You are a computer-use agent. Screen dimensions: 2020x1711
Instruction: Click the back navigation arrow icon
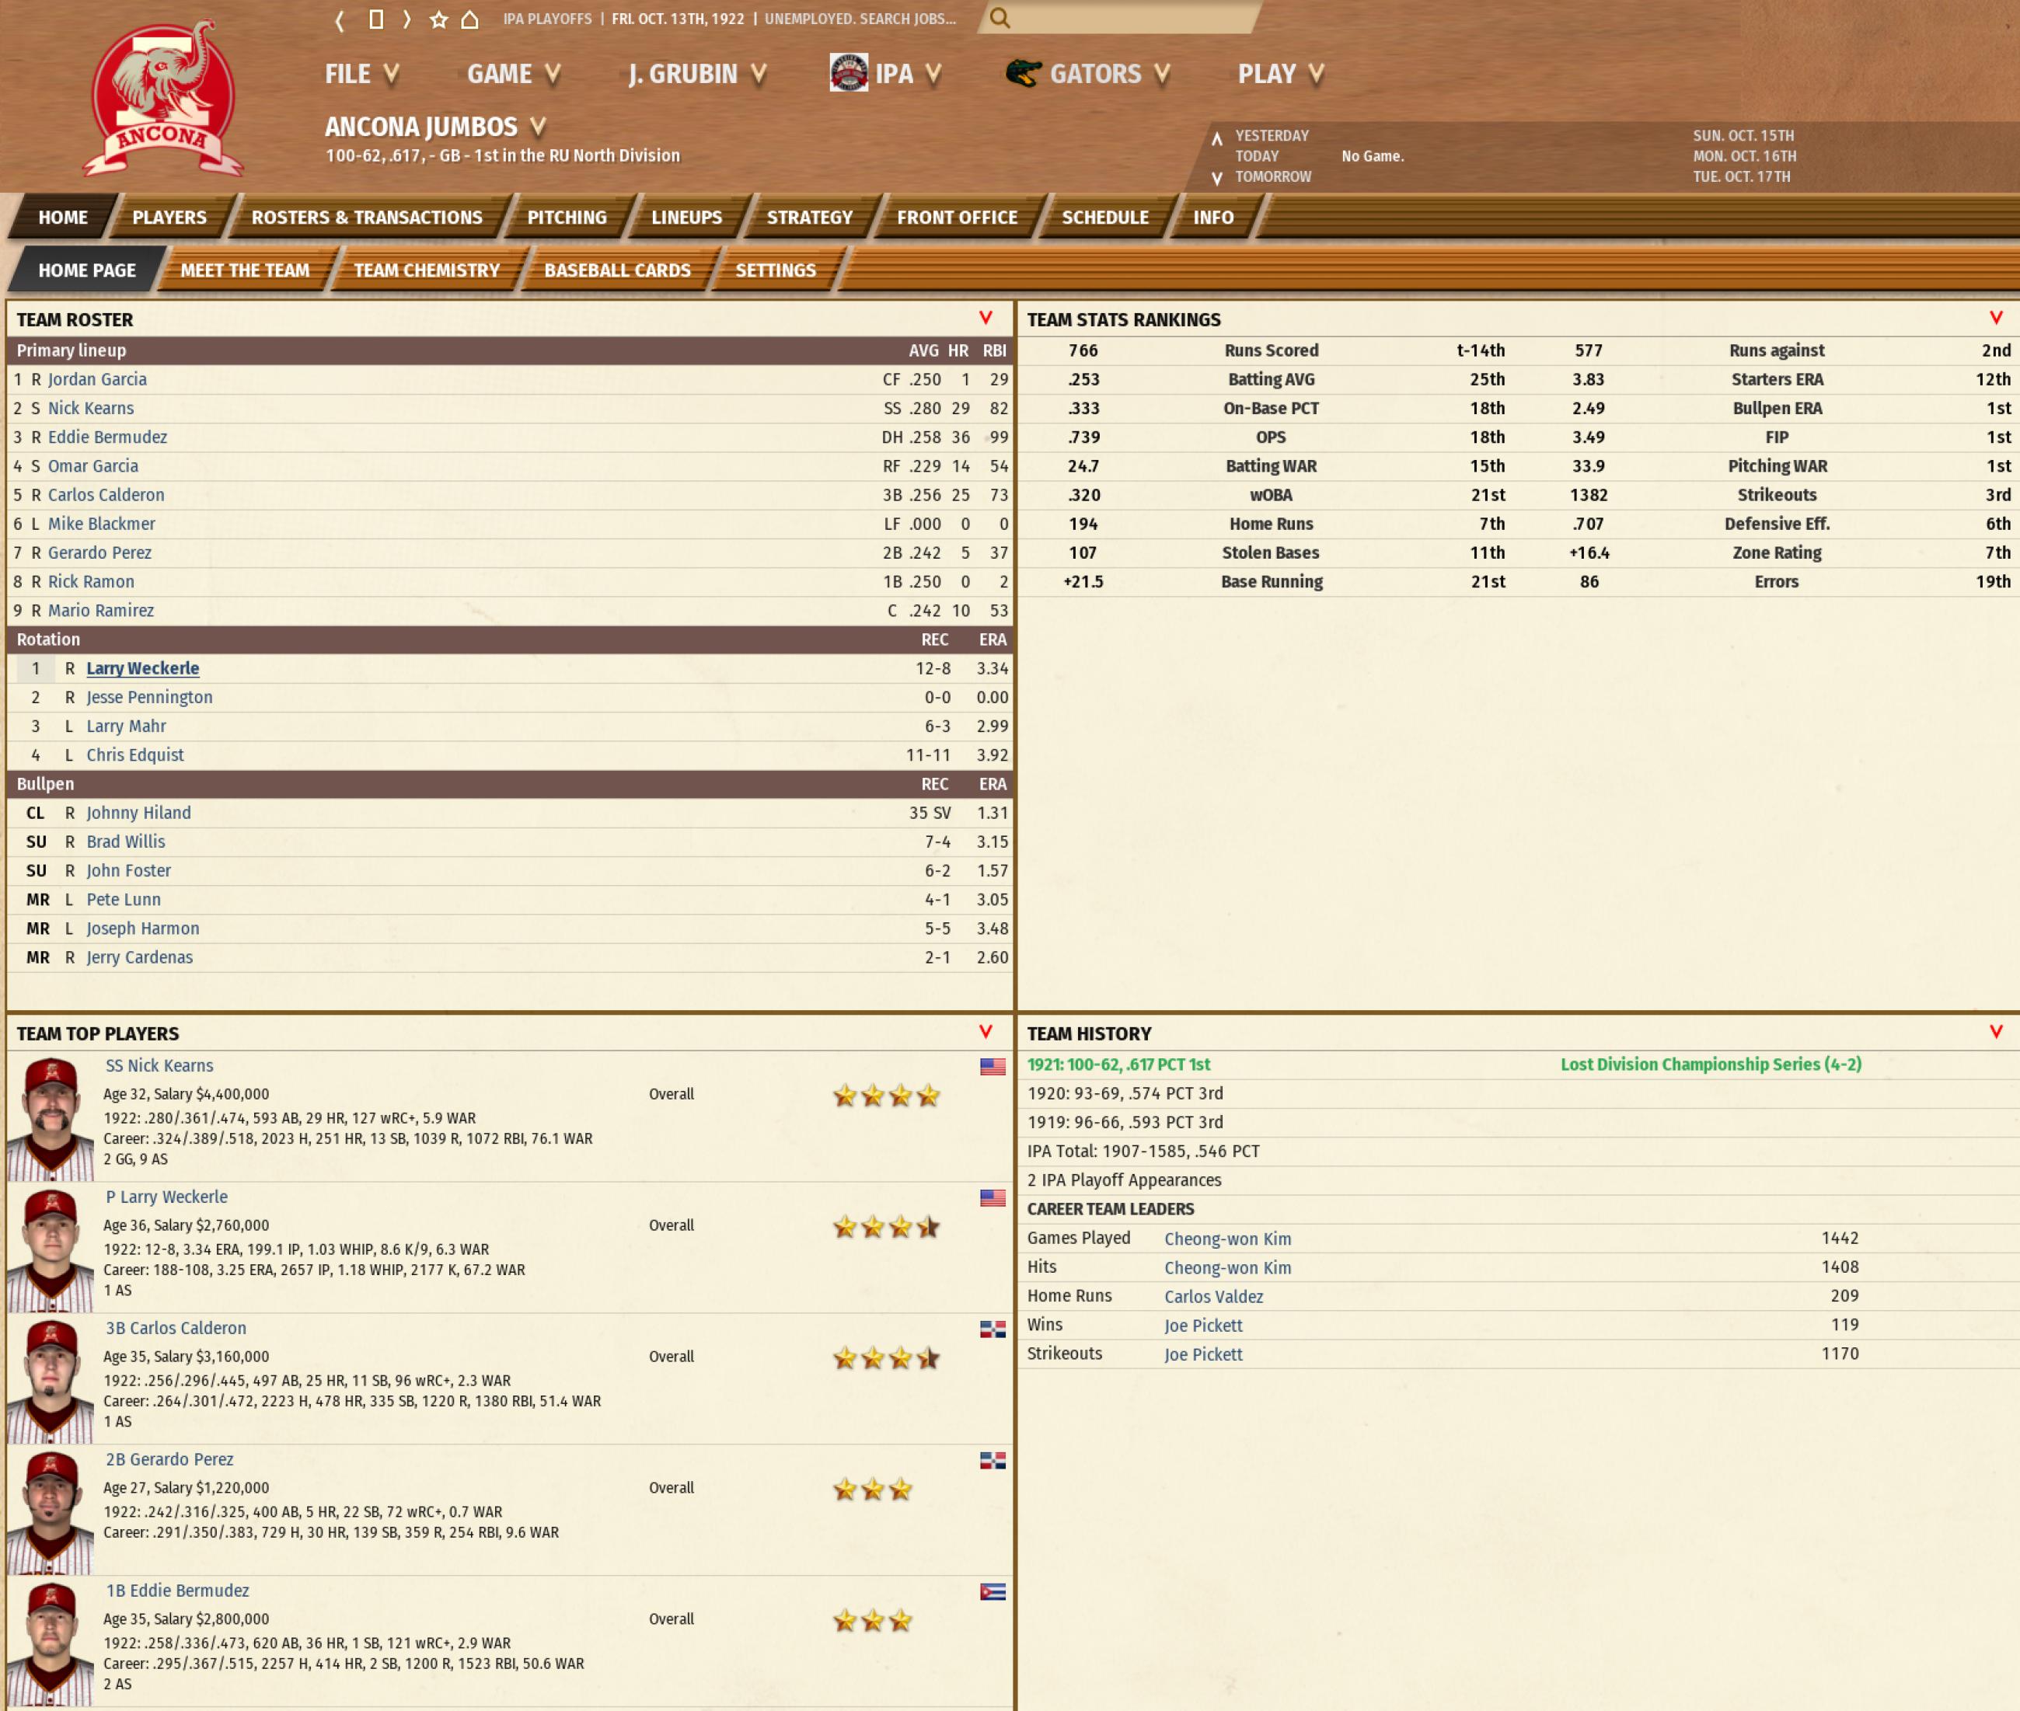(340, 19)
